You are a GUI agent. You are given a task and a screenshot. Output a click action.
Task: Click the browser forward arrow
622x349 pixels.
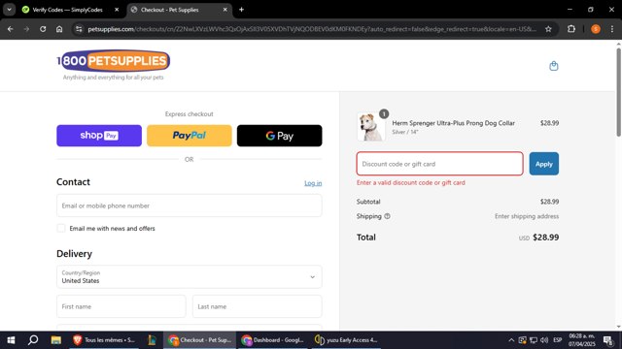[26, 29]
